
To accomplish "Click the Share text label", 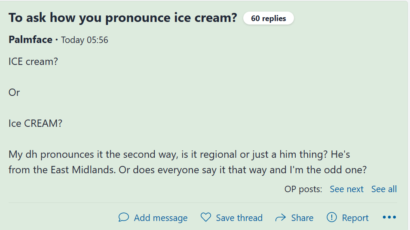I will pos(302,218).
